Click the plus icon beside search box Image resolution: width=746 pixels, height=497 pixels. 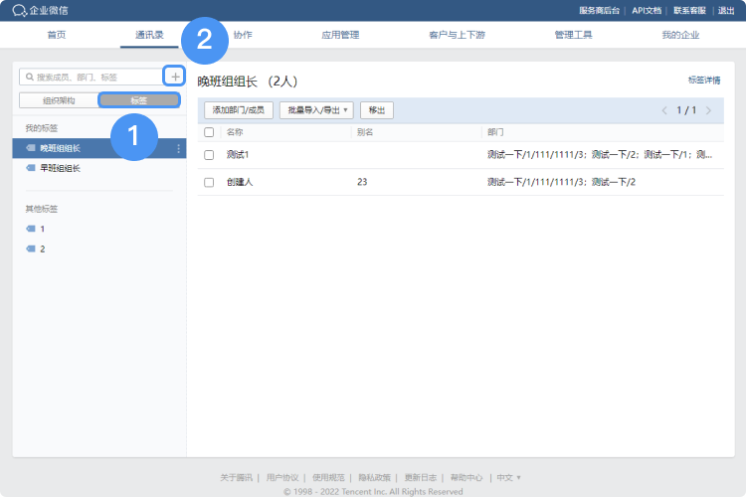click(175, 77)
